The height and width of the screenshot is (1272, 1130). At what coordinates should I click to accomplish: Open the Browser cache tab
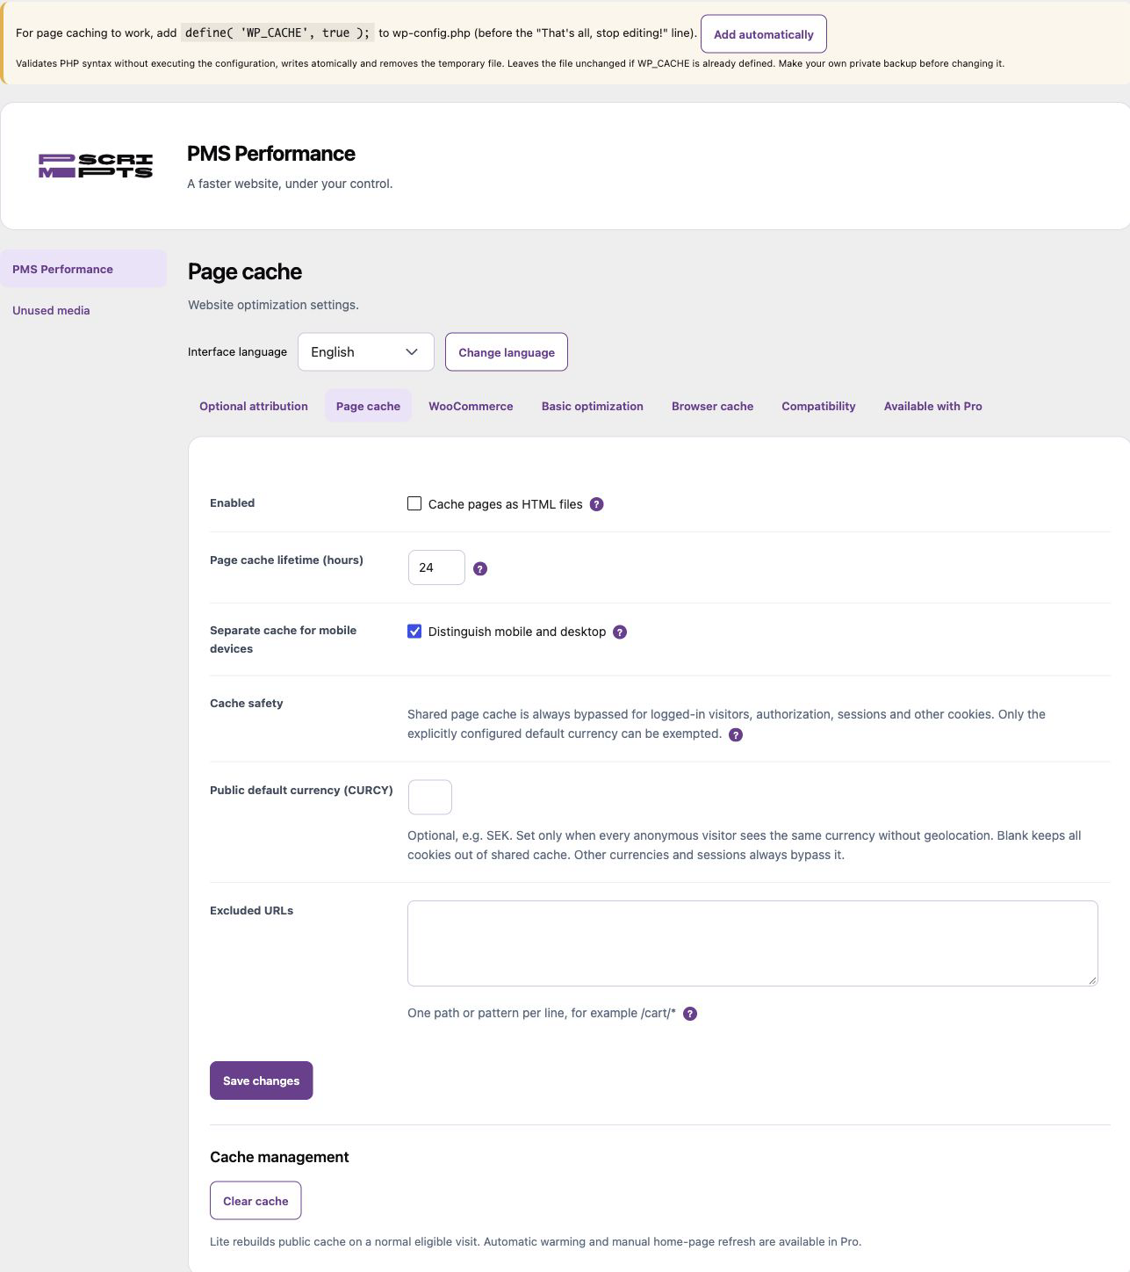tap(712, 406)
